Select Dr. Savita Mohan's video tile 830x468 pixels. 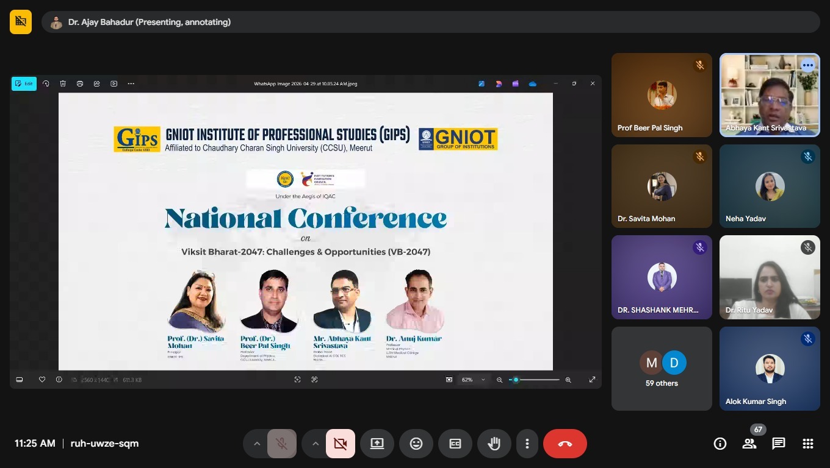(x=662, y=186)
